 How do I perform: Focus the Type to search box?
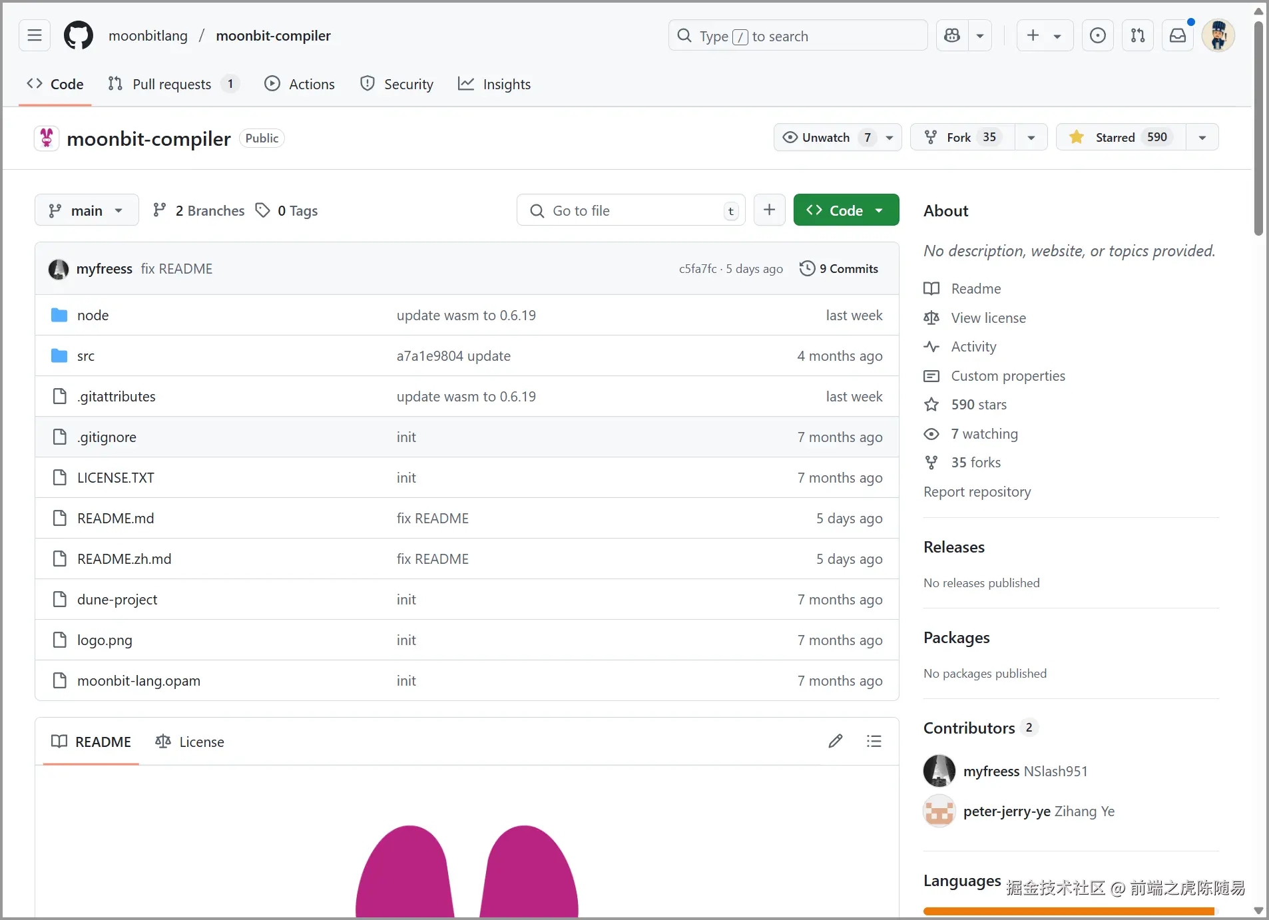pyautogui.click(x=798, y=35)
